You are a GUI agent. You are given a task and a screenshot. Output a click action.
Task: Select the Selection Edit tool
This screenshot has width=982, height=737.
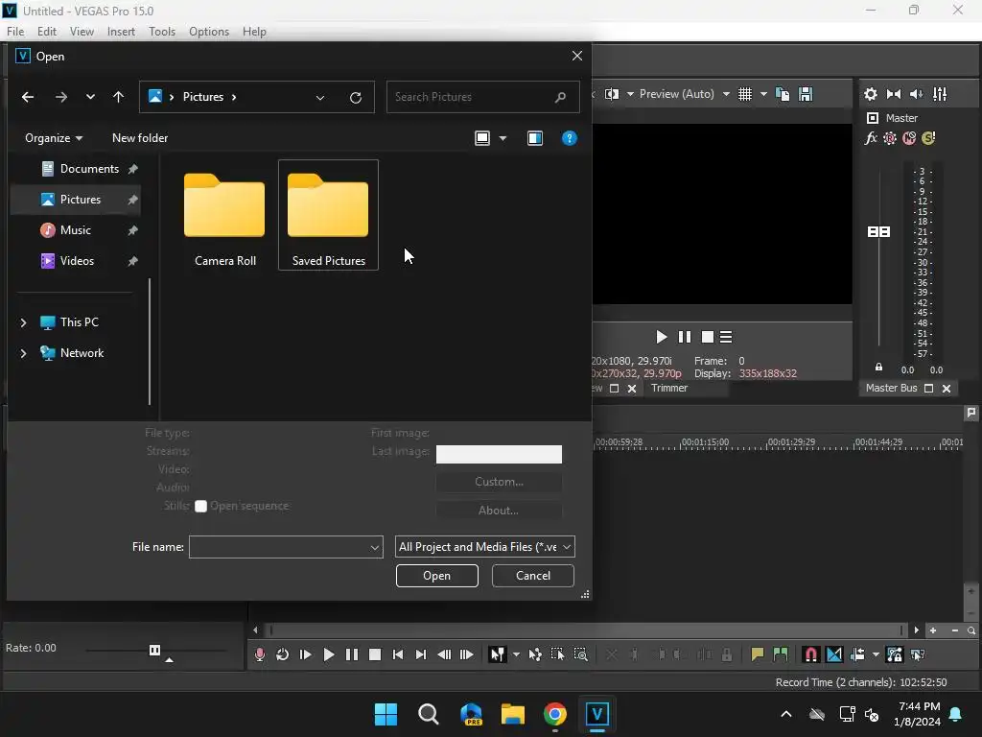557,654
